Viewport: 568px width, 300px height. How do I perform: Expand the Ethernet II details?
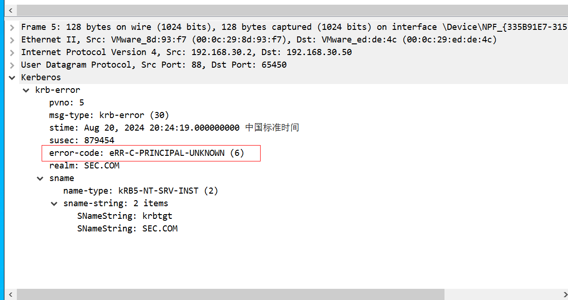[x=12, y=40]
